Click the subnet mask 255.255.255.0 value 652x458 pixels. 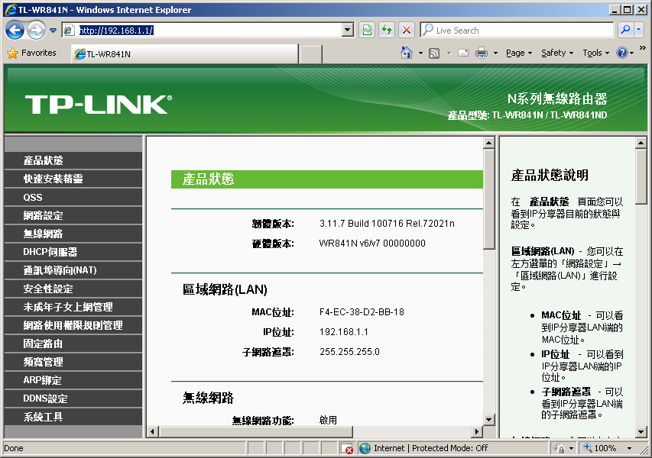click(x=349, y=352)
